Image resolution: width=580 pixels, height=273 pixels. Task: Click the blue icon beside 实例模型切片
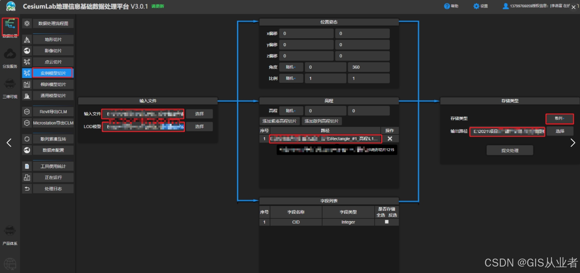tap(27, 73)
